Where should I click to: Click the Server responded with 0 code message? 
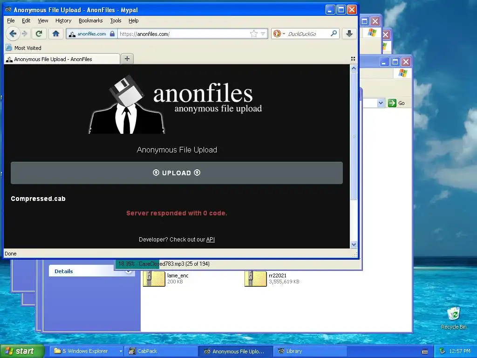(x=177, y=213)
